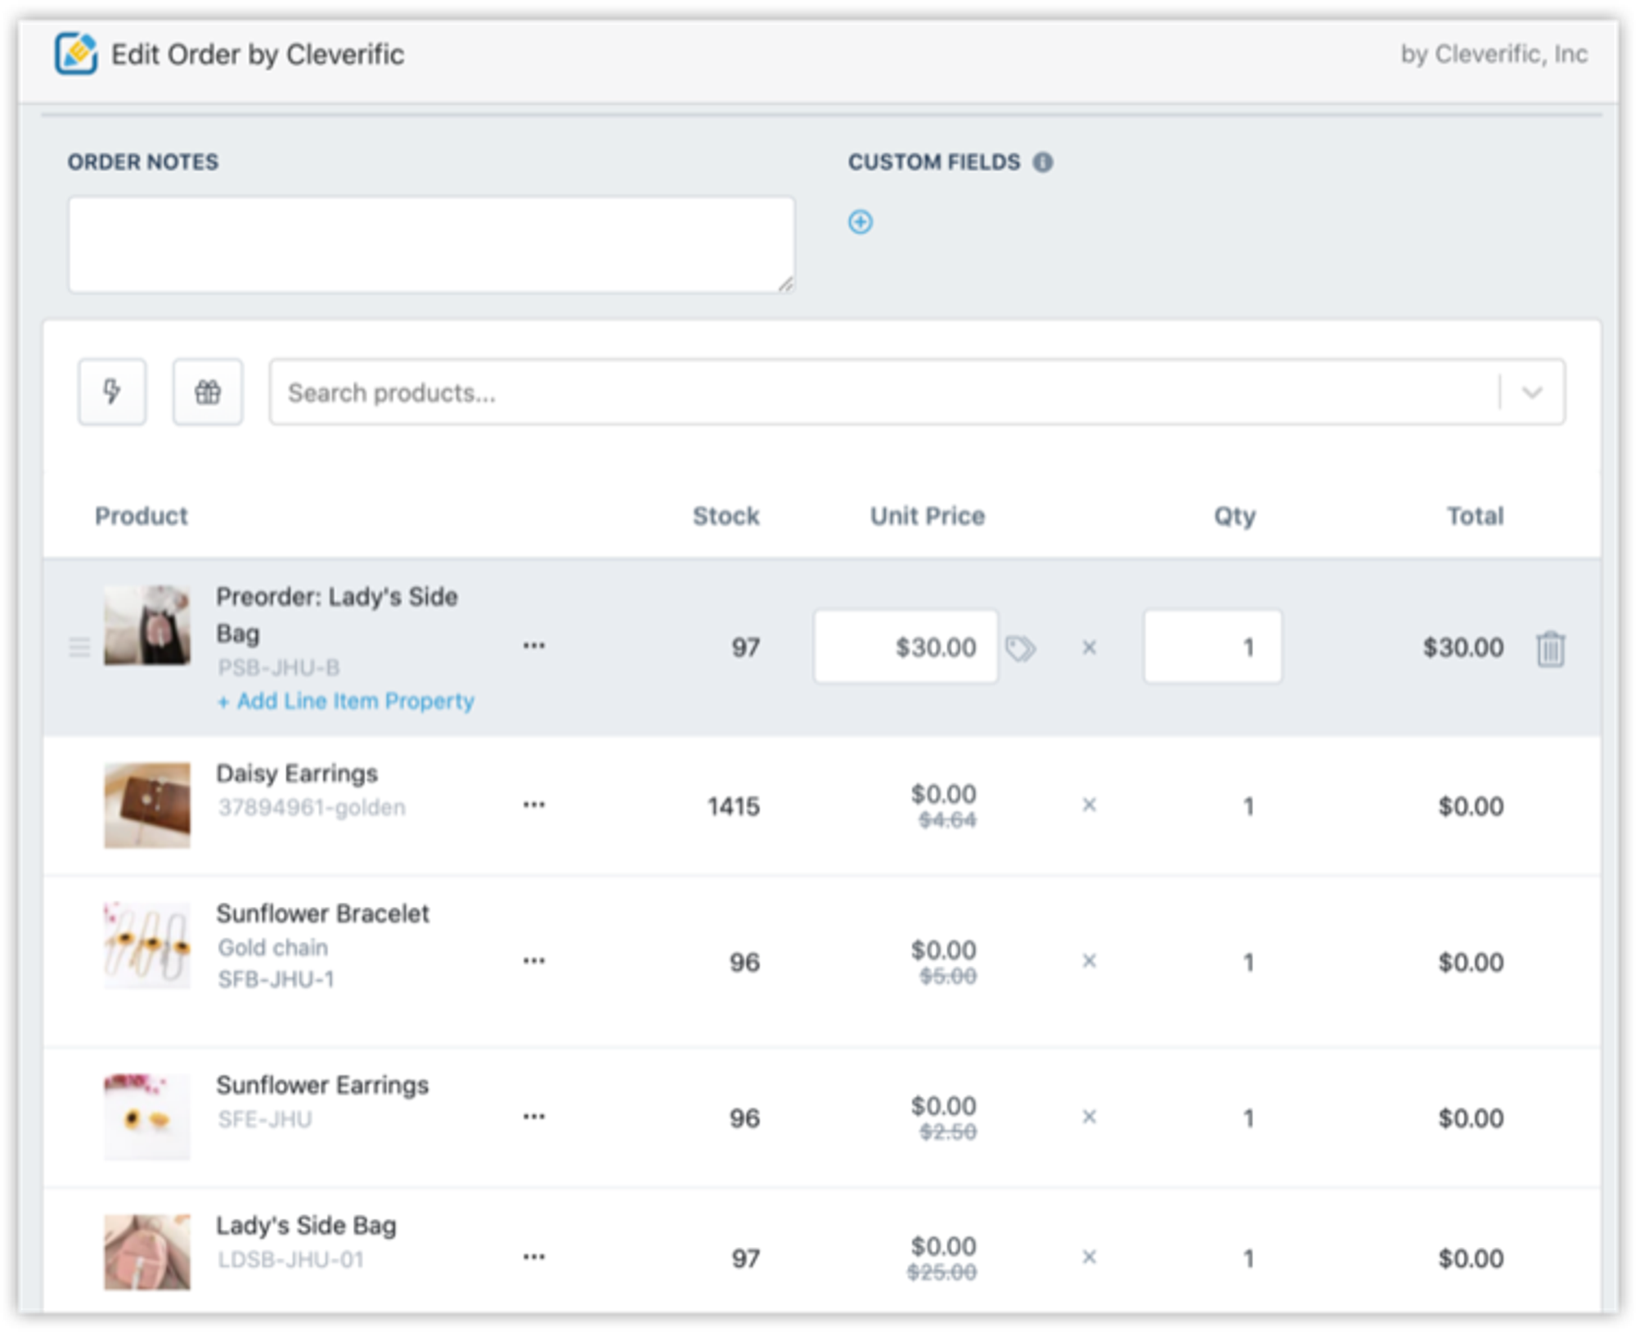Click the Search products input field
The width and height of the screenshot is (1636, 1332).
tap(883, 392)
